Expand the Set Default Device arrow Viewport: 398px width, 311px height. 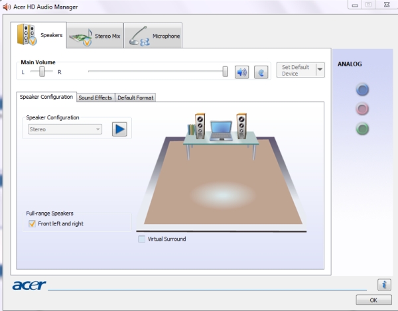(x=320, y=70)
